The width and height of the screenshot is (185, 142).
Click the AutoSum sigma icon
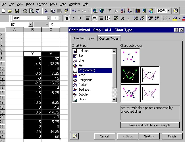pyautogui.click(x=110, y=11)
